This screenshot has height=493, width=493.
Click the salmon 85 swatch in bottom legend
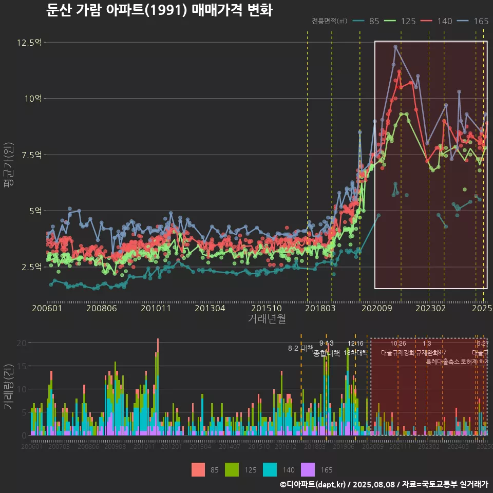(x=198, y=470)
